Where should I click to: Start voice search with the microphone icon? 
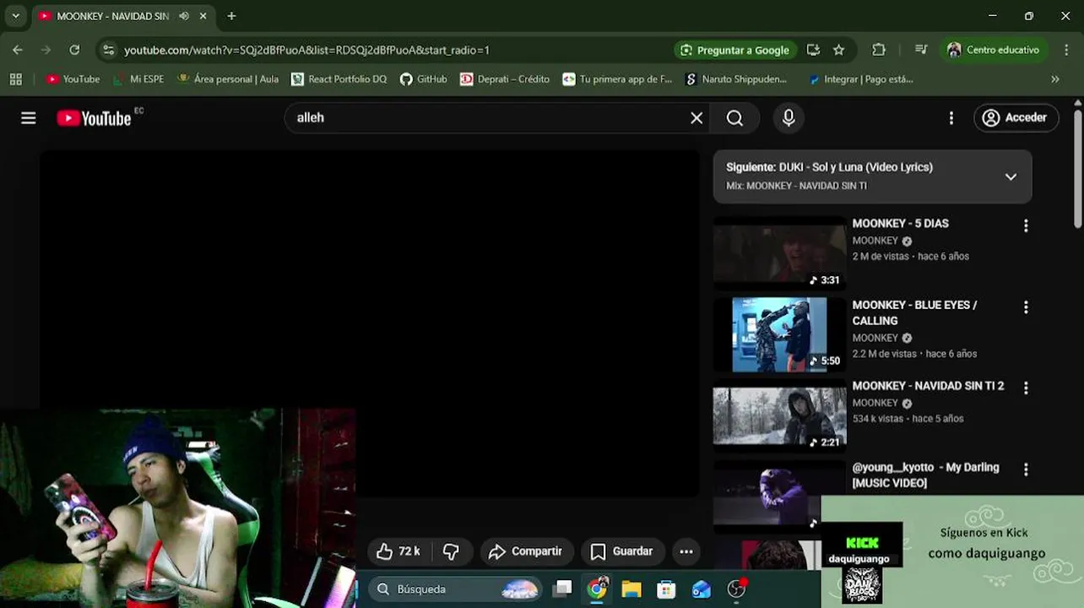(789, 118)
